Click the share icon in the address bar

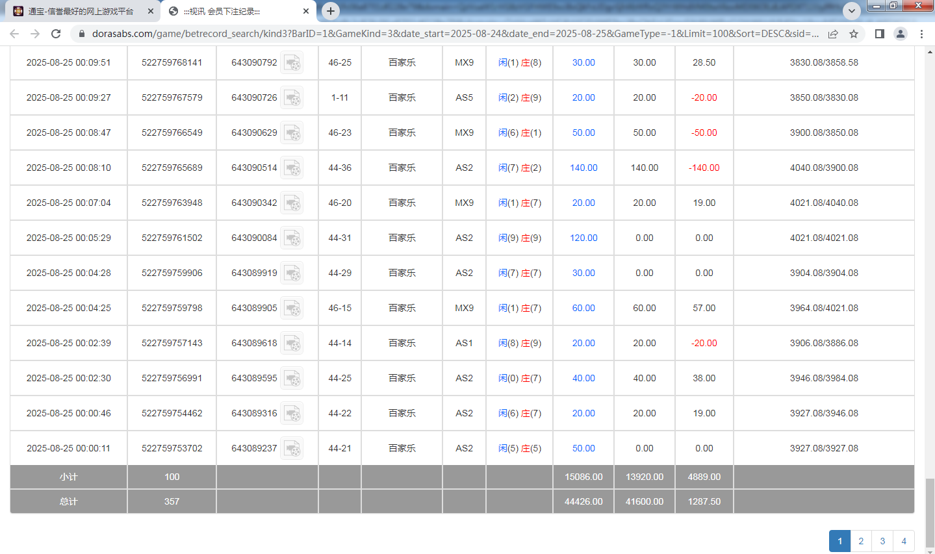(x=834, y=33)
